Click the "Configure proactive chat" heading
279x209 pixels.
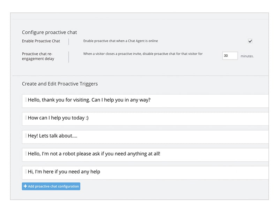point(49,32)
